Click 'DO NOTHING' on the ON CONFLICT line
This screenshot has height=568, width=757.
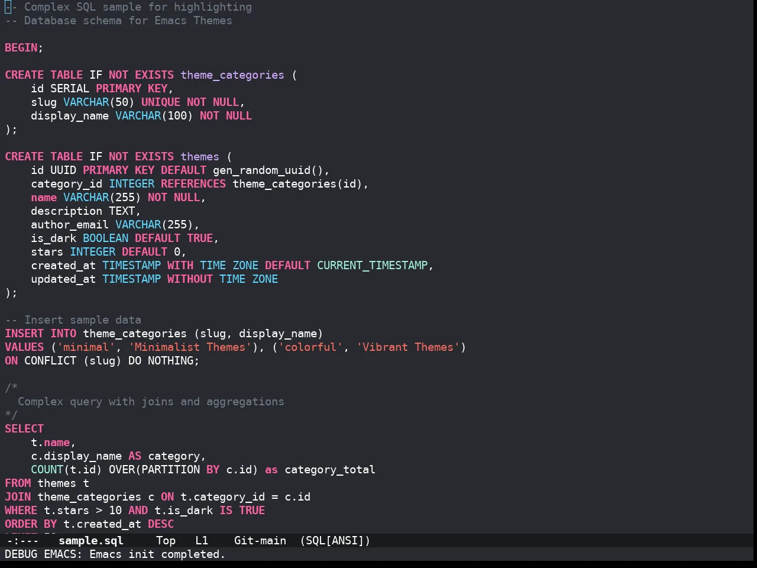(x=161, y=360)
